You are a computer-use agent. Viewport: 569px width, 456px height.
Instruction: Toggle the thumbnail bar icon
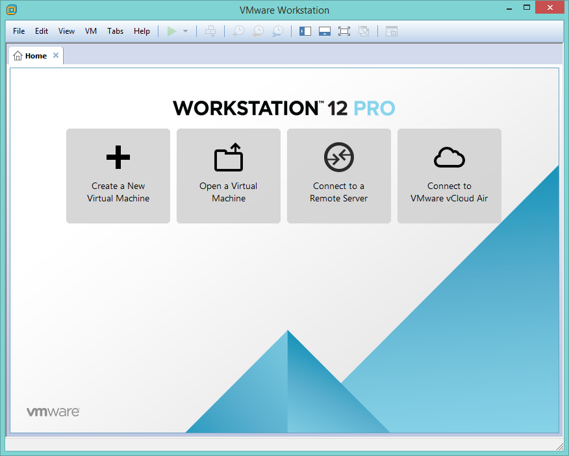(325, 31)
